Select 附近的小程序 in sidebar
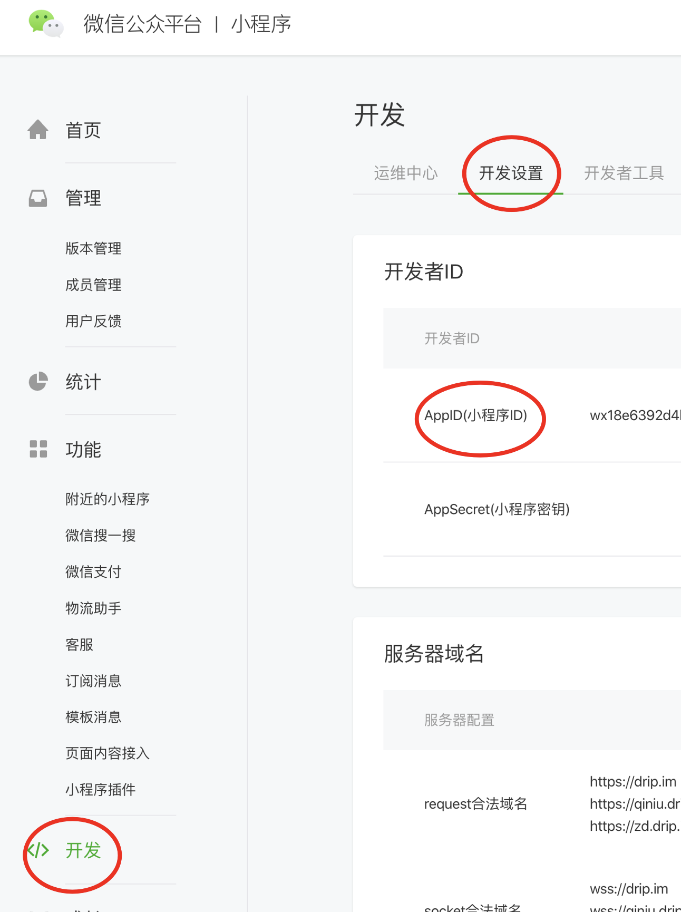This screenshot has height=912, width=681. click(108, 499)
